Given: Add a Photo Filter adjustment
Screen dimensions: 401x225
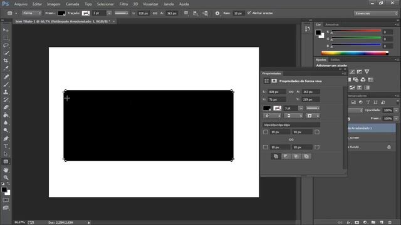Looking at the screenshot, I should tap(356, 80).
